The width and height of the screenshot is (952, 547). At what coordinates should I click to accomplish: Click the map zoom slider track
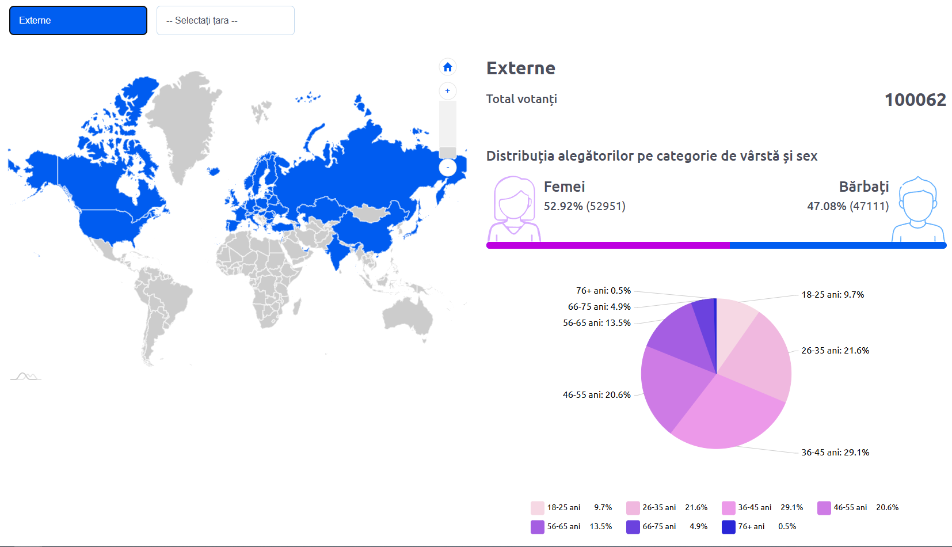click(448, 130)
